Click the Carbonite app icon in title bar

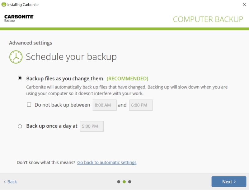coord(4,5)
